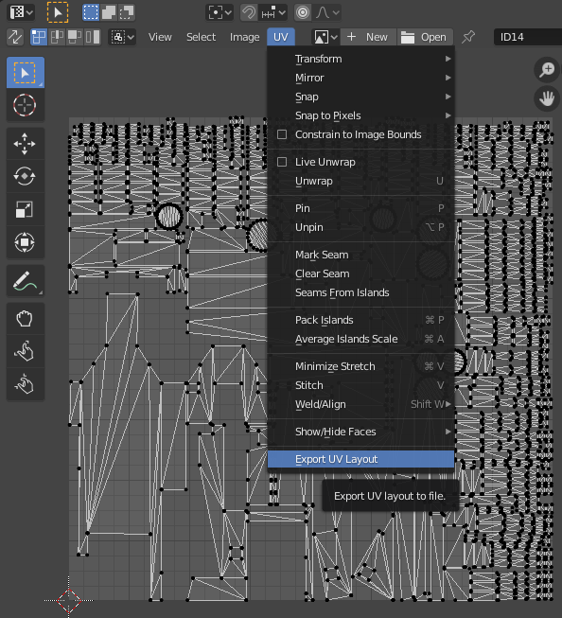The image size is (562, 618).
Task: Choose Stitch menu entry
Action: tap(360, 385)
